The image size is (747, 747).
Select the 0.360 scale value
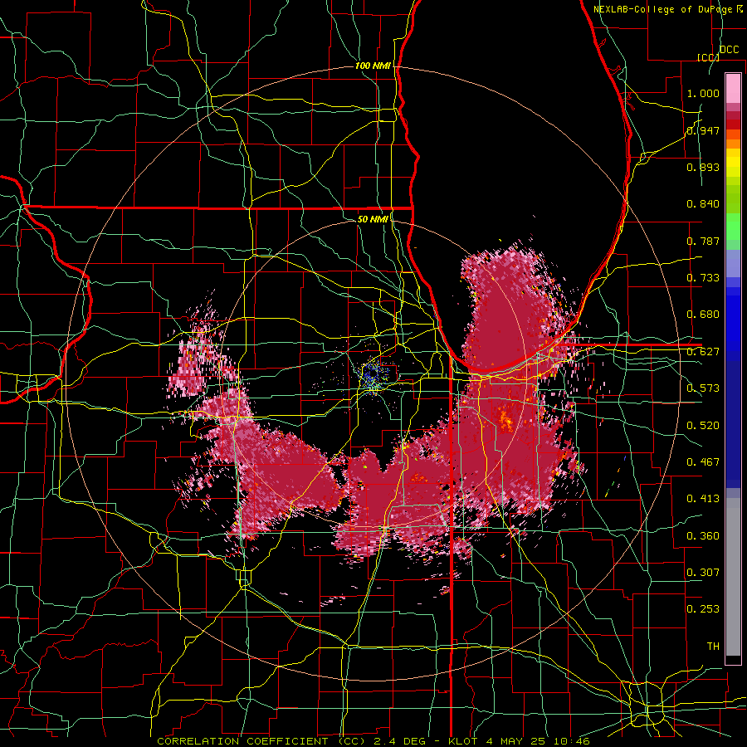tap(703, 536)
